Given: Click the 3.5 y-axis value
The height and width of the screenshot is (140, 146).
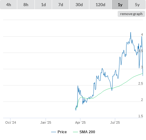Looking at the screenshot, I should point(140,51).
